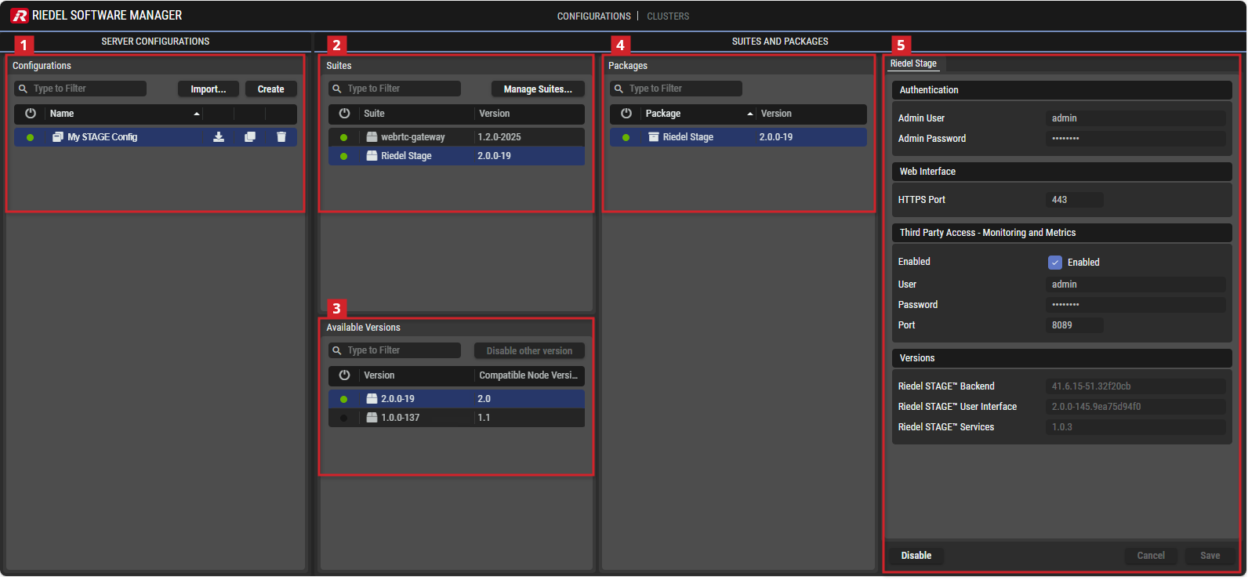The height and width of the screenshot is (580, 1248).
Task: Toggle status dot of Riedel Stage package
Action: pos(626,137)
